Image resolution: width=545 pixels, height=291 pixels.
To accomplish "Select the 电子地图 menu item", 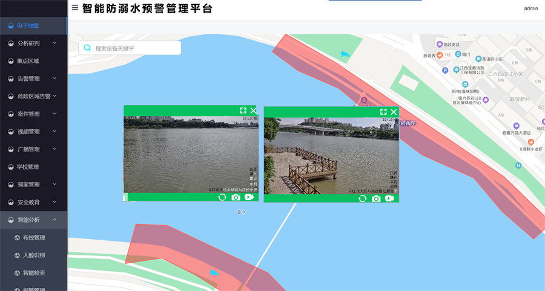I will pos(28,26).
